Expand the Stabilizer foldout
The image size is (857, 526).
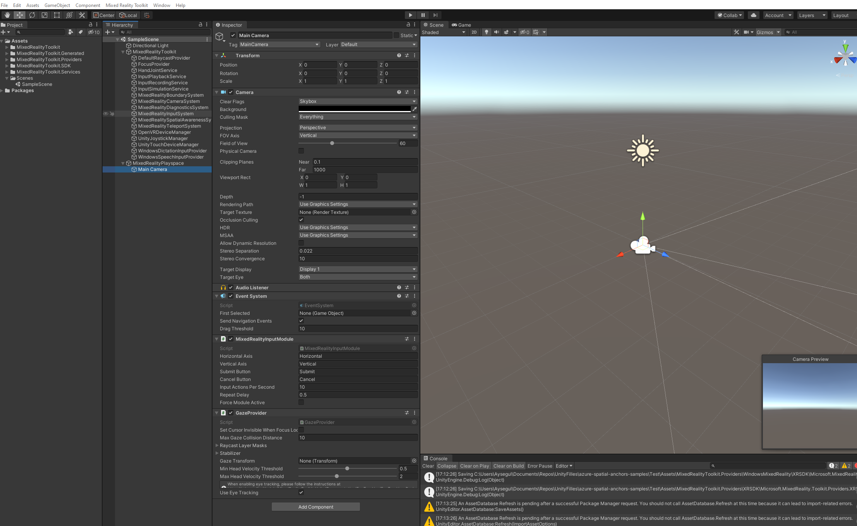(x=217, y=453)
